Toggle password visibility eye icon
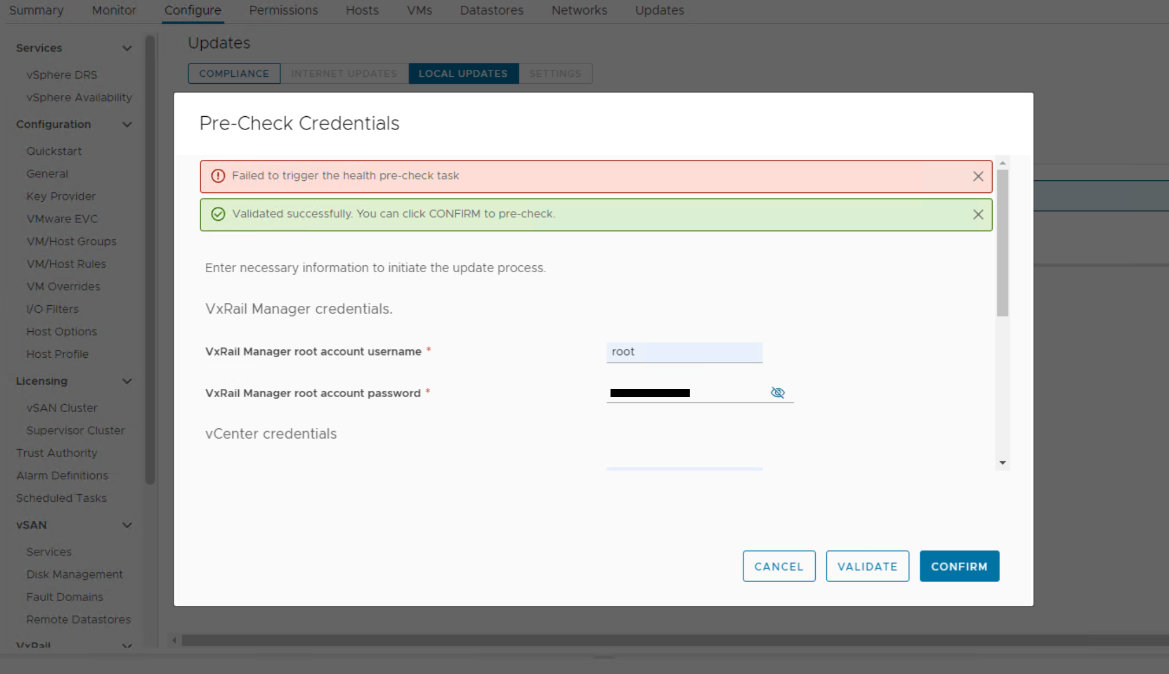This screenshot has height=674, width=1169. point(778,392)
